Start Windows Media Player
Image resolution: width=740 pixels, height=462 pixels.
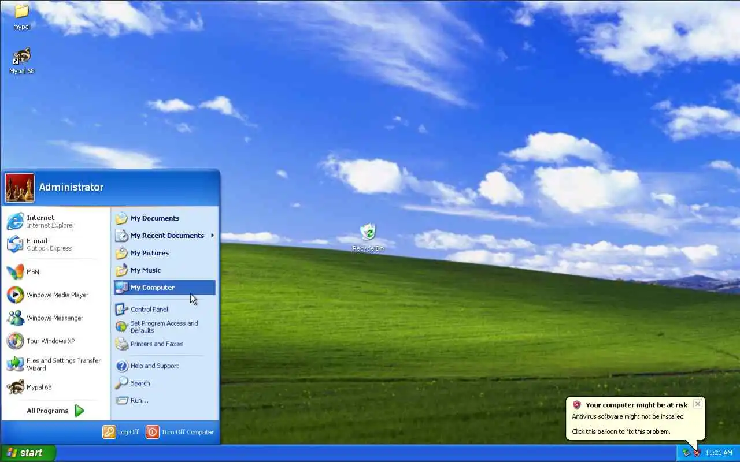(55, 295)
